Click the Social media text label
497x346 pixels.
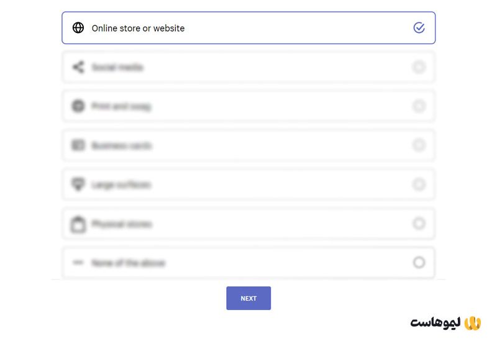point(117,67)
